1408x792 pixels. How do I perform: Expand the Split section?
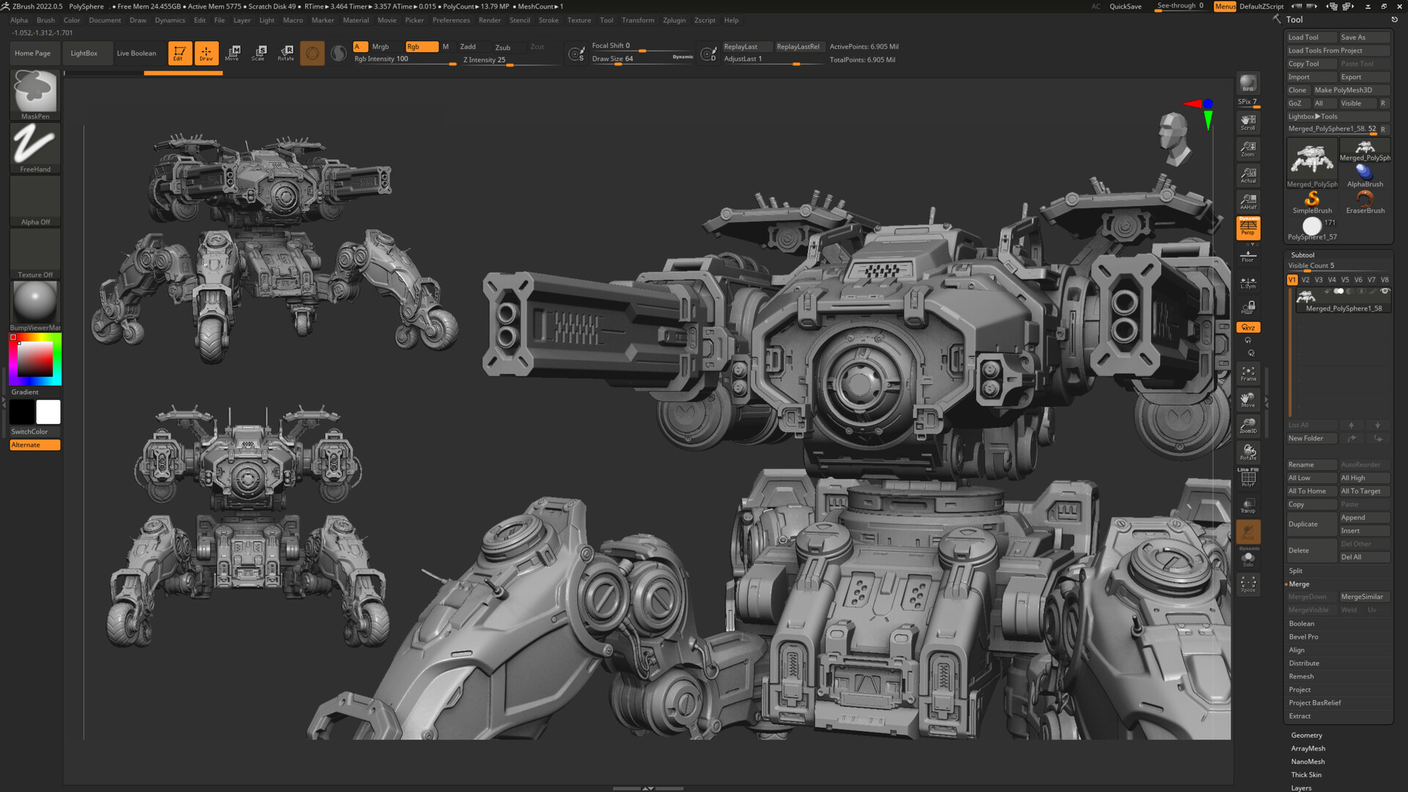(x=1296, y=571)
